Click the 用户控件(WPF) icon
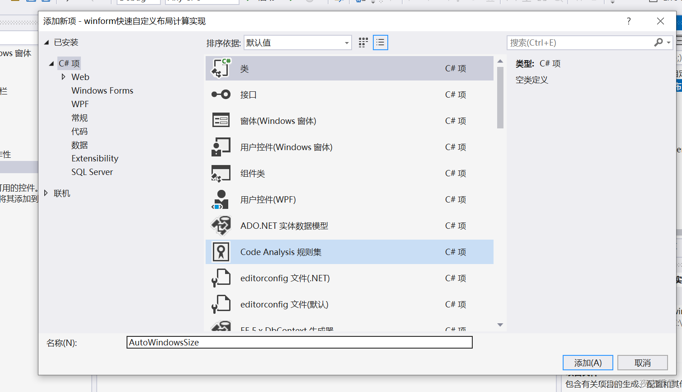Screen dimensions: 682x392 221,199
